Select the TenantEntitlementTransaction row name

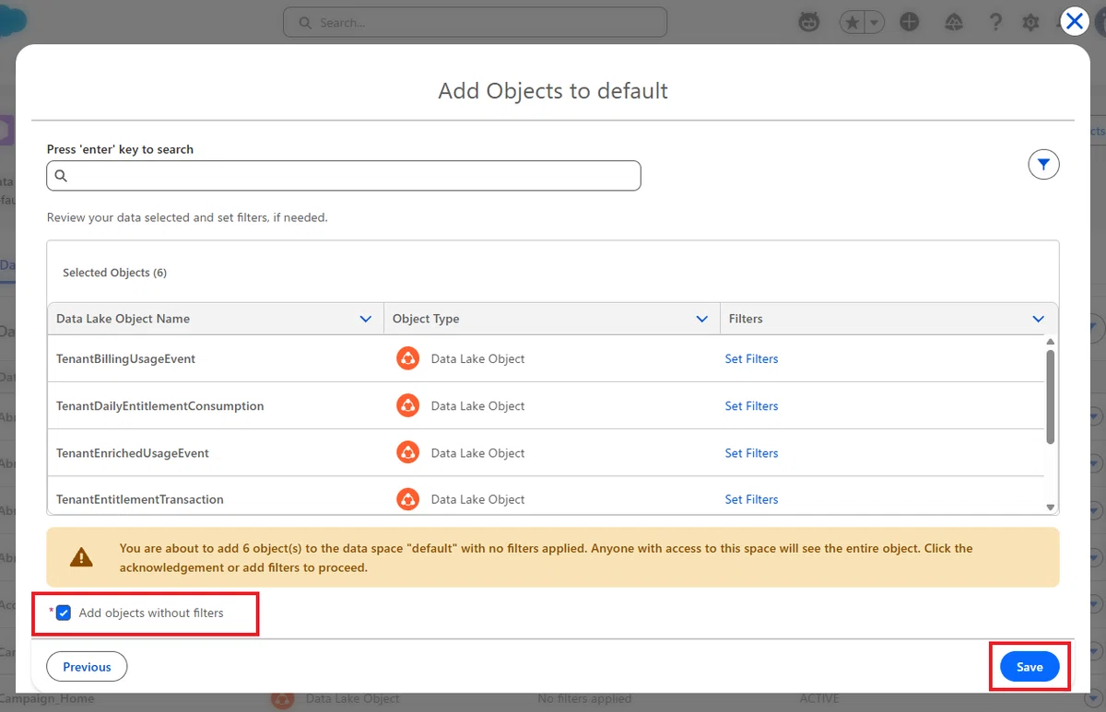click(x=140, y=499)
